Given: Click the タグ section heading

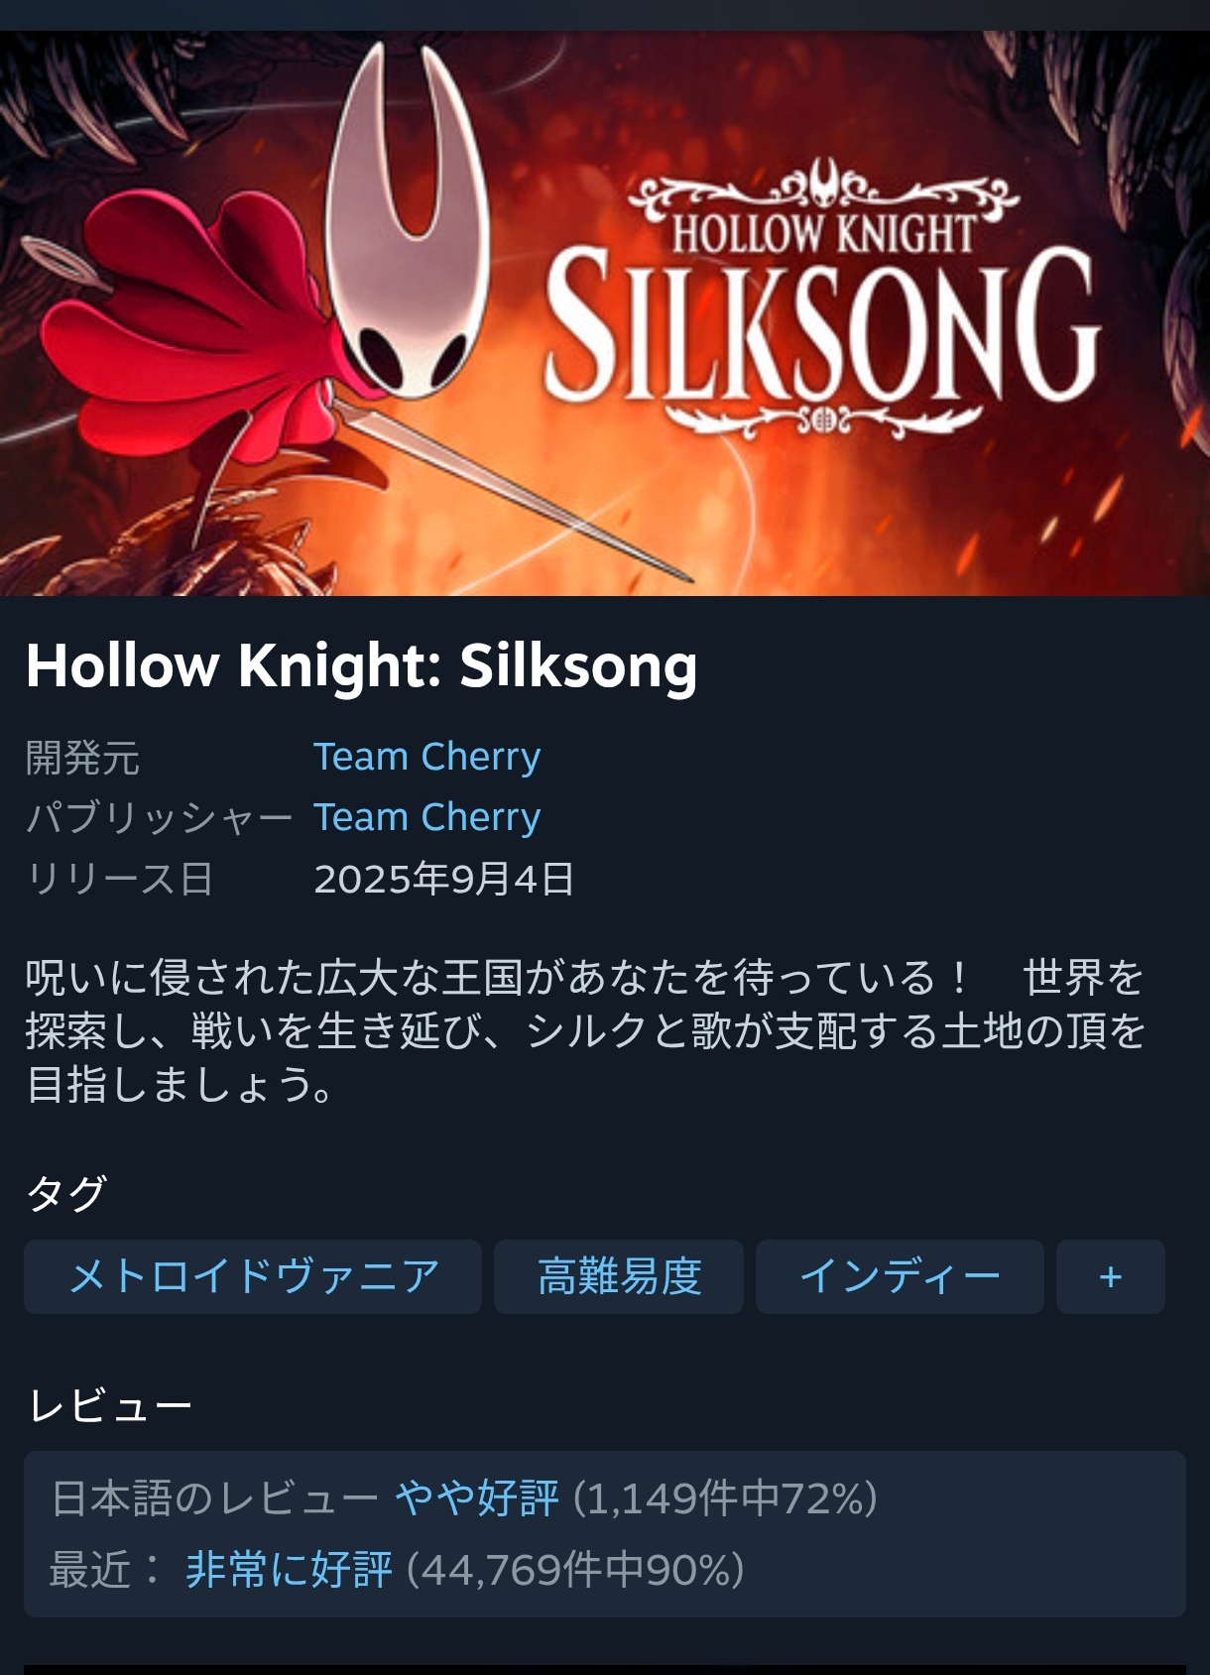Looking at the screenshot, I should click(x=66, y=1193).
